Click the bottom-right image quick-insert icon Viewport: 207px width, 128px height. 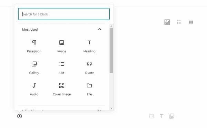(x=152, y=116)
